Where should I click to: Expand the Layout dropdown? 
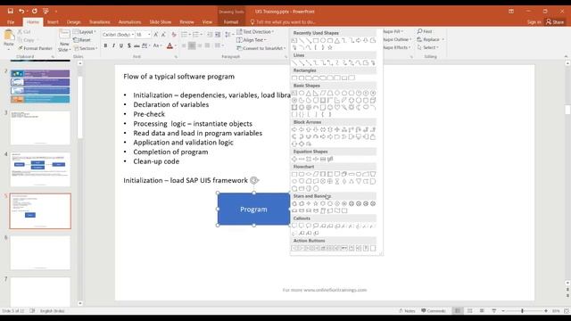click(x=85, y=32)
